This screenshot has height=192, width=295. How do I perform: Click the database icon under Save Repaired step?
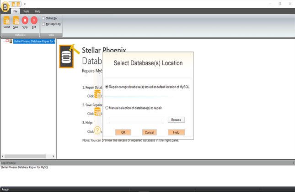(x=97, y=112)
